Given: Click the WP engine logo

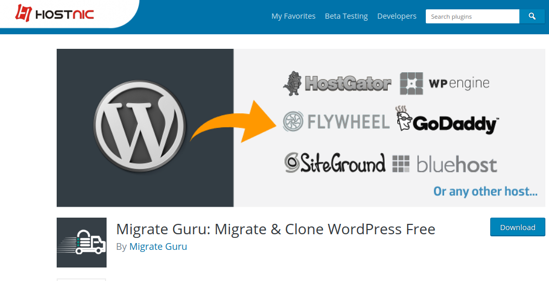Looking at the screenshot, I should 445,83.
